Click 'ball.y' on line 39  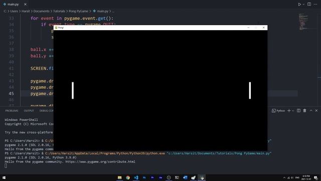pos(38,56)
